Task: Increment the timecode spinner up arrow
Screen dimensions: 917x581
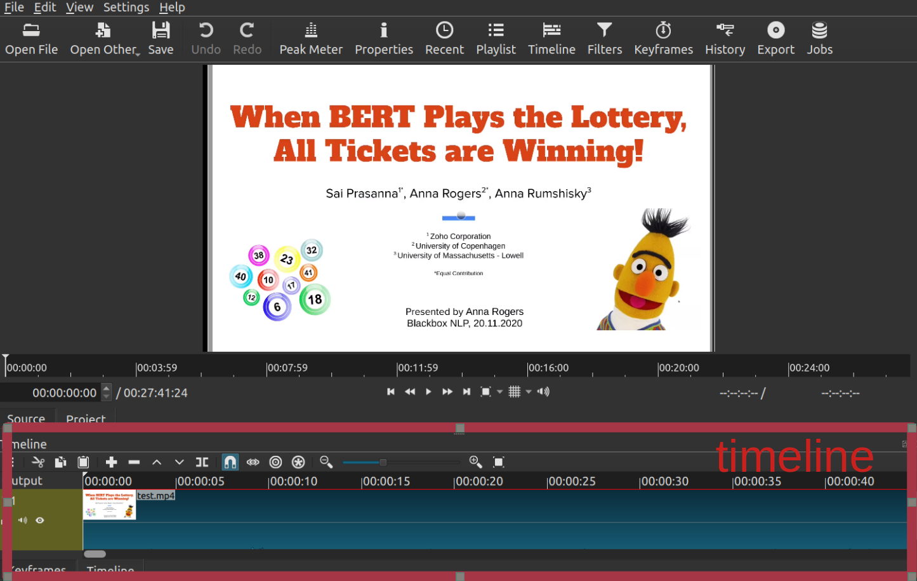Action: [x=107, y=388]
